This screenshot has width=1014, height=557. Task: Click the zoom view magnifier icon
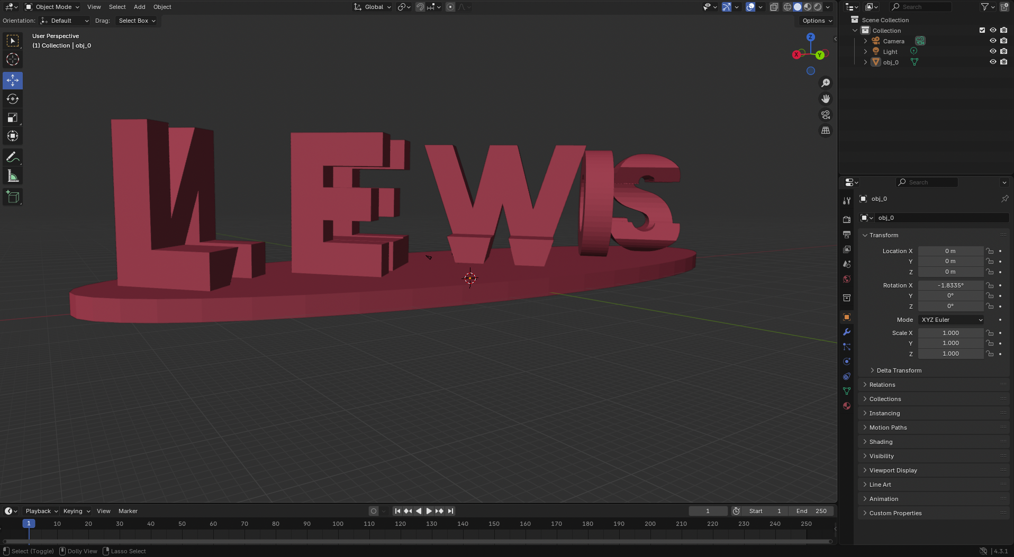coord(826,83)
